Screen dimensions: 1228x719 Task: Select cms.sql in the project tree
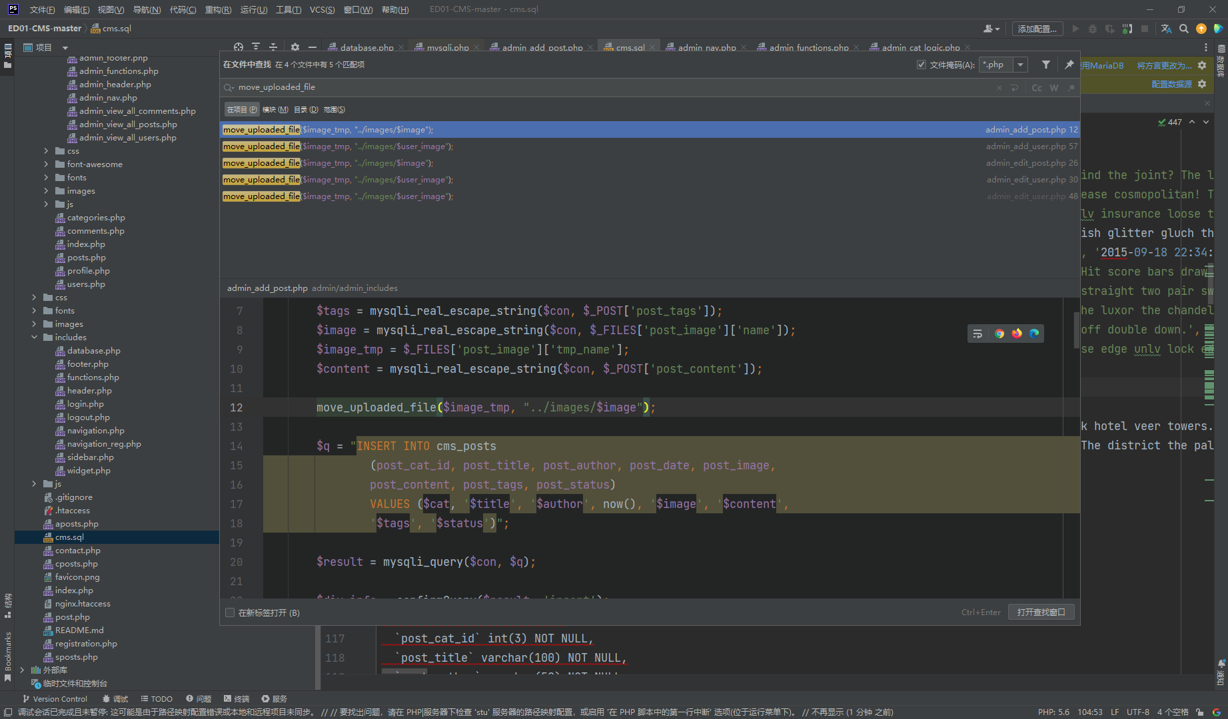point(69,537)
